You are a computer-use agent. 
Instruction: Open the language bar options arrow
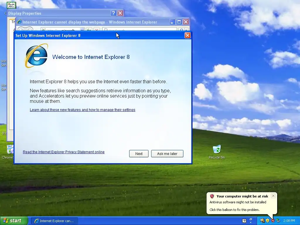click(251, 223)
